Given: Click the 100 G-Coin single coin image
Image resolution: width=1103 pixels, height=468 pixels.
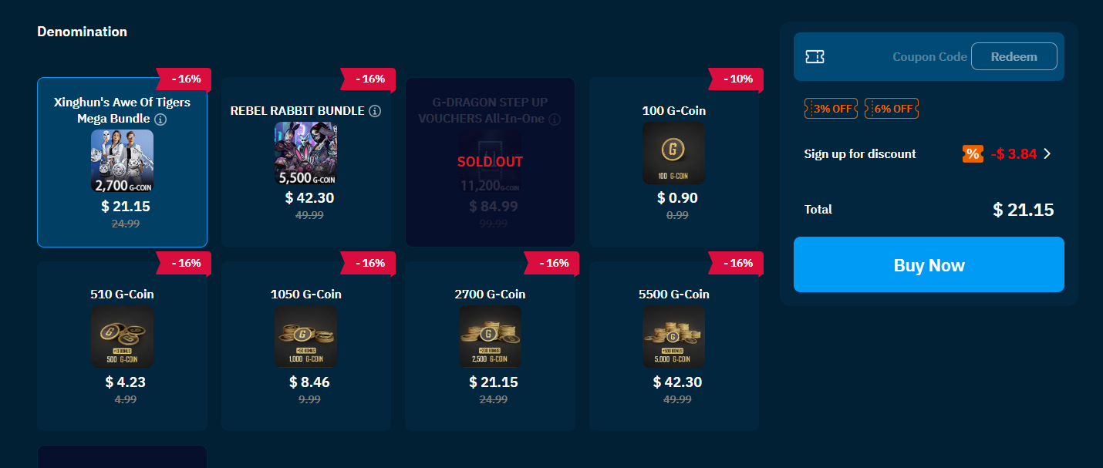Looking at the screenshot, I should point(673,153).
